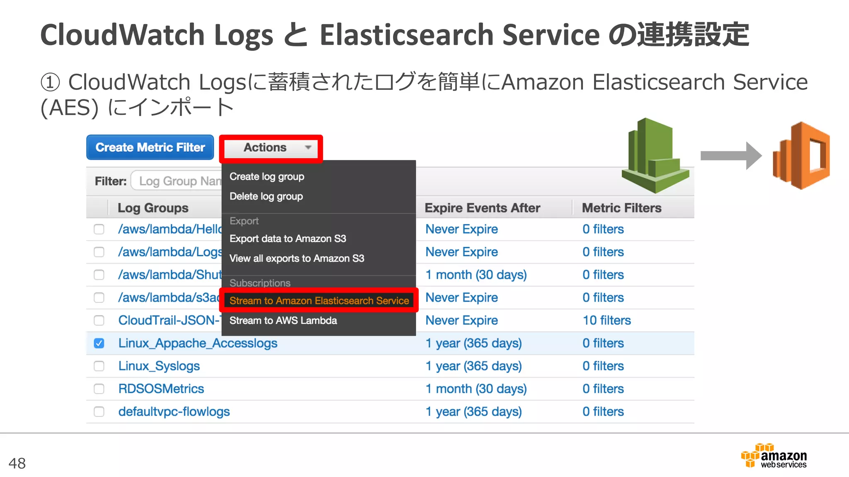Uncheck the Linux_Apache_Accesslogs checkbox
This screenshot has width=849, height=477.
click(x=99, y=343)
